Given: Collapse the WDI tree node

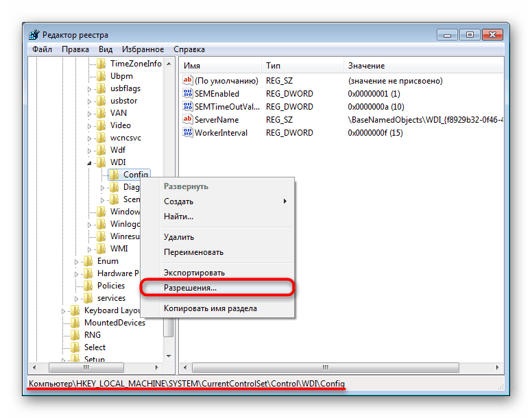Looking at the screenshot, I should tap(90, 163).
